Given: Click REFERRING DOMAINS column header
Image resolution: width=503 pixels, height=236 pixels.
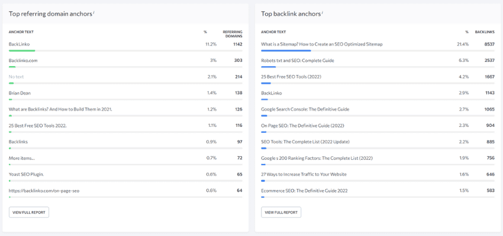Looking at the screenshot, I should tap(233, 34).
